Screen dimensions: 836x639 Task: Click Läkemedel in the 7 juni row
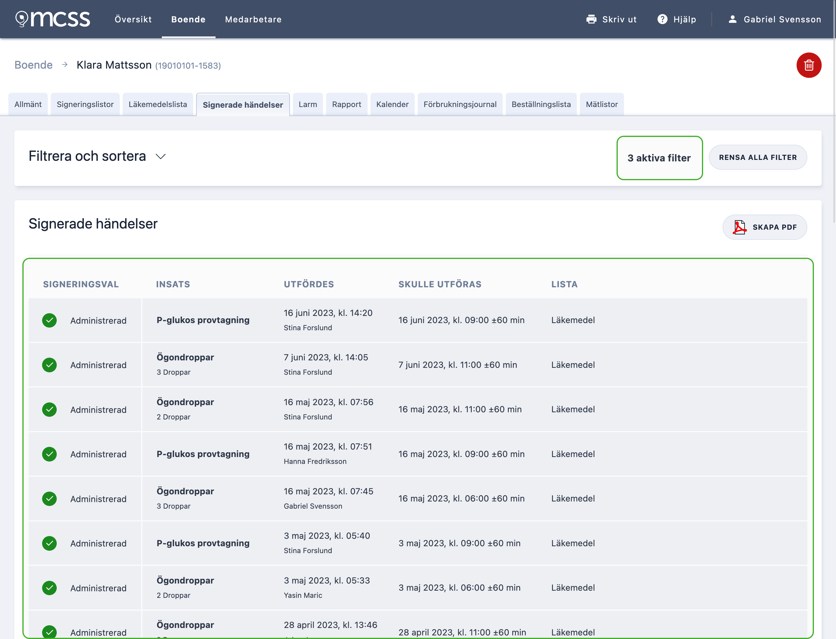(x=573, y=365)
